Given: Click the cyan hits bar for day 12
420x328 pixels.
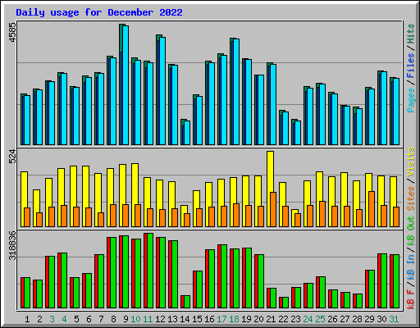Looking at the screenshot, I should point(162,91).
